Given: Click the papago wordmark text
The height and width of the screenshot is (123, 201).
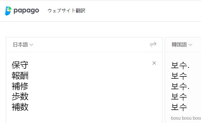Looking at the screenshot, I should [26, 11].
